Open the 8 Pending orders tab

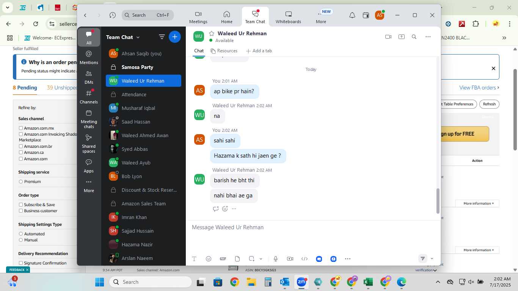click(x=25, y=88)
